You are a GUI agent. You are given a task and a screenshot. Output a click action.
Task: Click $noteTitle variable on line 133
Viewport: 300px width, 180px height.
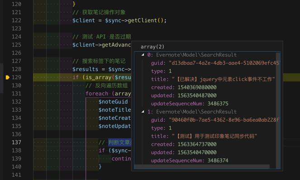point(114,110)
